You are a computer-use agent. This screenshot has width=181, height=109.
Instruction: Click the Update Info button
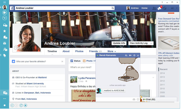pyautogui.click(x=119, y=43)
